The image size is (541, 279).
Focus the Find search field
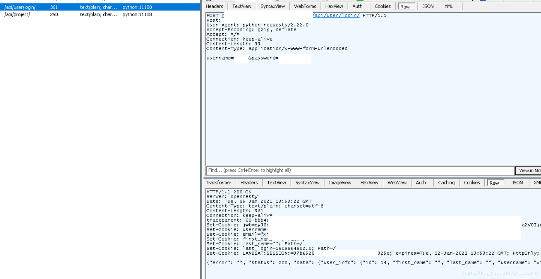[x=360, y=170]
